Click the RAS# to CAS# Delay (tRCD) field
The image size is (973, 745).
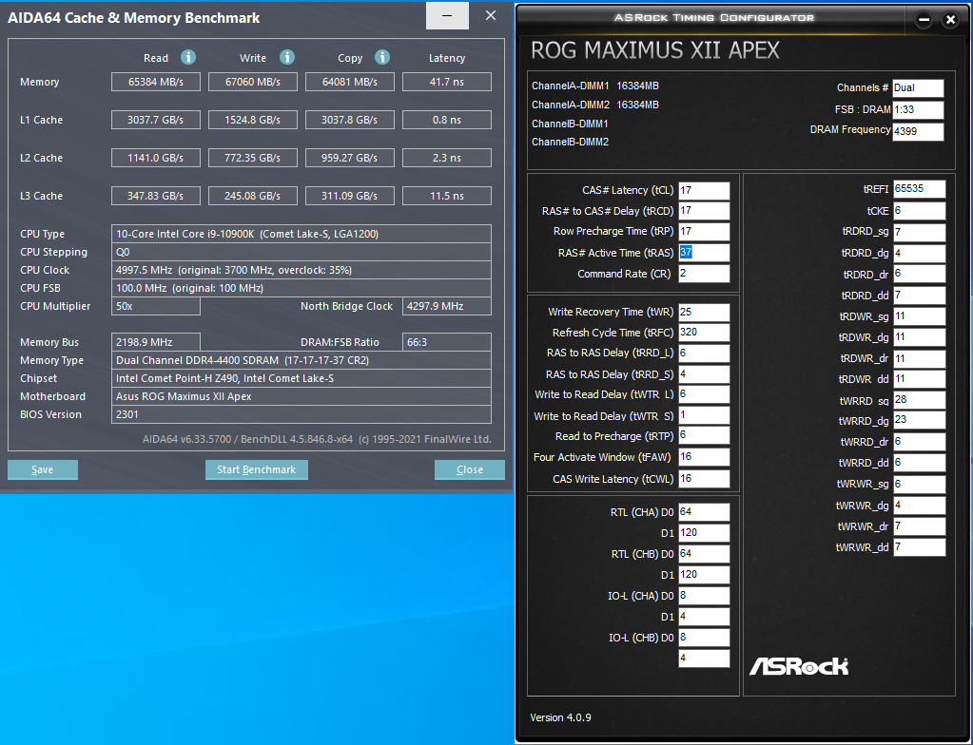pyautogui.click(x=704, y=211)
